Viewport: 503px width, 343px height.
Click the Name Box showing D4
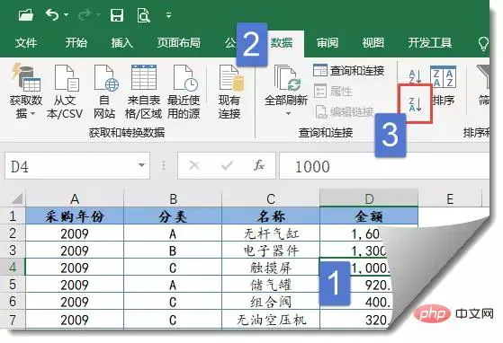pos(77,166)
